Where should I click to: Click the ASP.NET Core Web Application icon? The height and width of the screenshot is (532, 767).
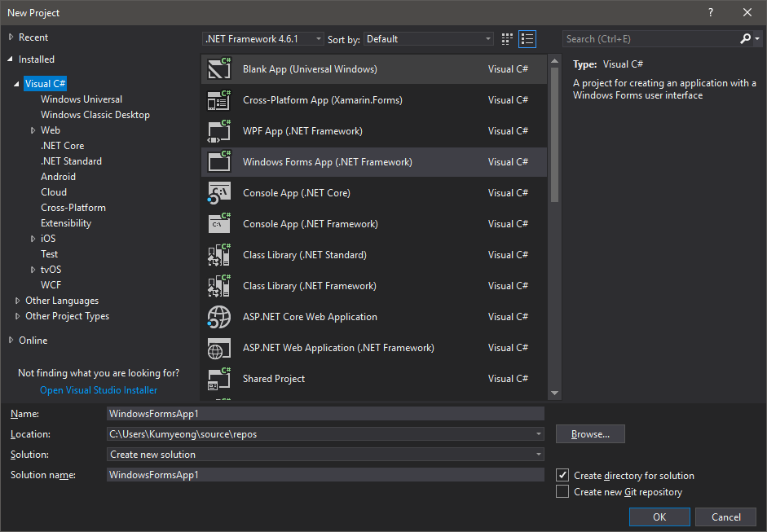[219, 317]
